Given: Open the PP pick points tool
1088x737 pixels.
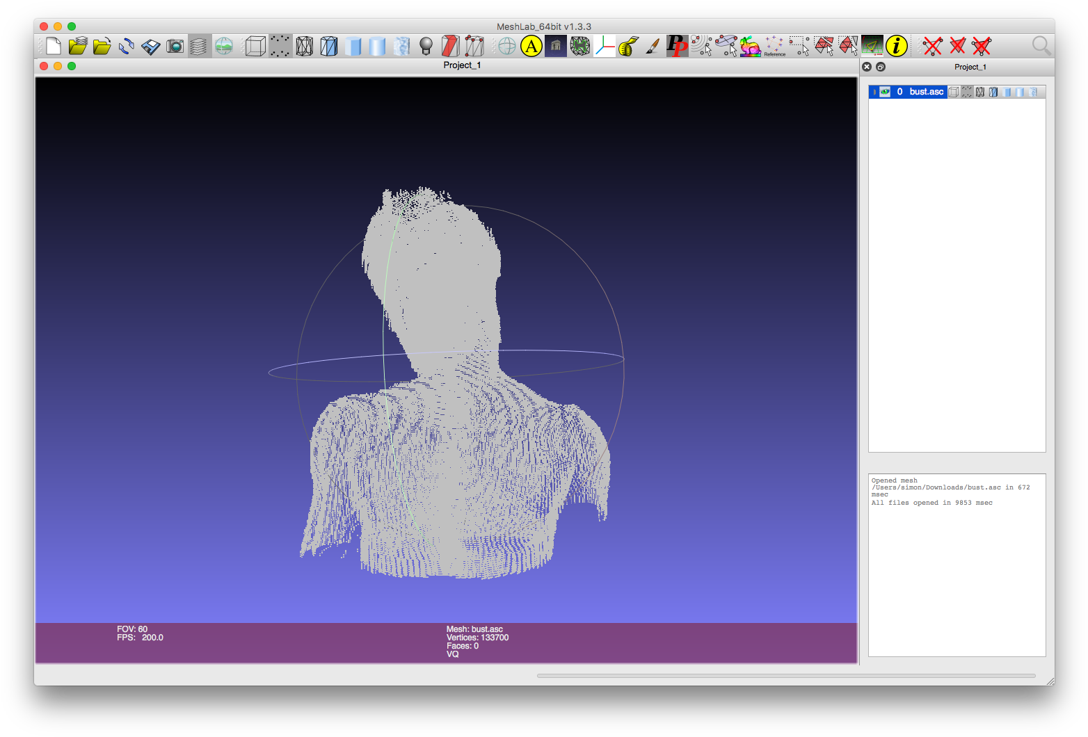Looking at the screenshot, I should pyautogui.click(x=677, y=47).
